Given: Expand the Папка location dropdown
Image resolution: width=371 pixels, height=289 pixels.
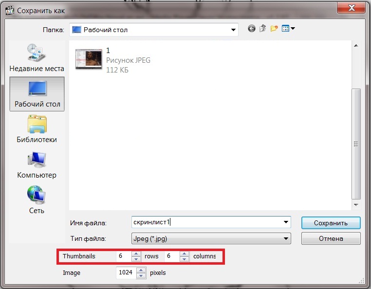Looking at the screenshot, I should click(233, 30).
